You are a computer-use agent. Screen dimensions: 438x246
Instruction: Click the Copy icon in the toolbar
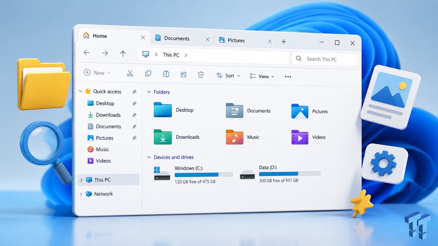[x=148, y=74]
